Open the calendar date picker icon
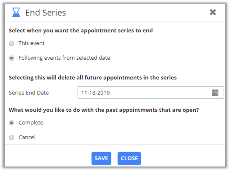Viewport: 230px width, 171px height. click(215, 93)
